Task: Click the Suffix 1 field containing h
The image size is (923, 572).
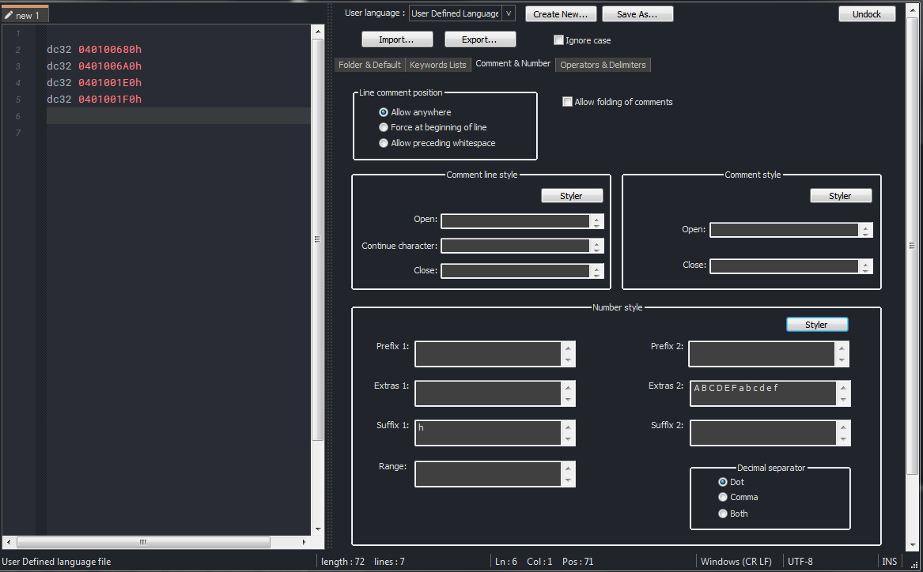Action: [488, 433]
